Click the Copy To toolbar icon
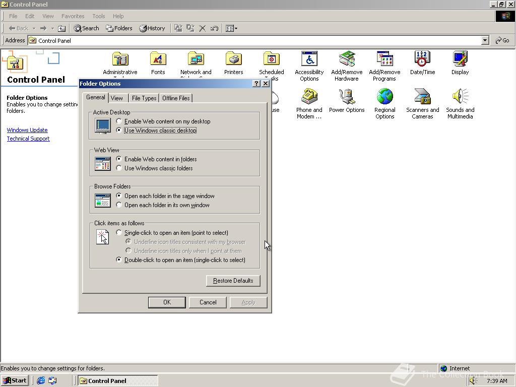This screenshot has height=387, width=516. [190, 28]
